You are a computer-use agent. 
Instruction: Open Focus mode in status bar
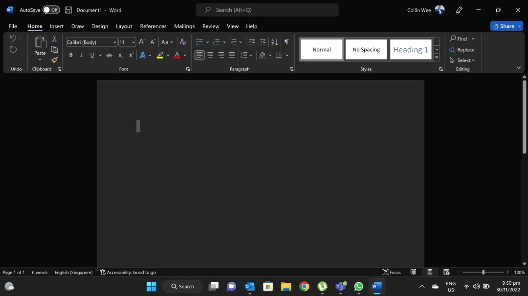click(x=392, y=272)
